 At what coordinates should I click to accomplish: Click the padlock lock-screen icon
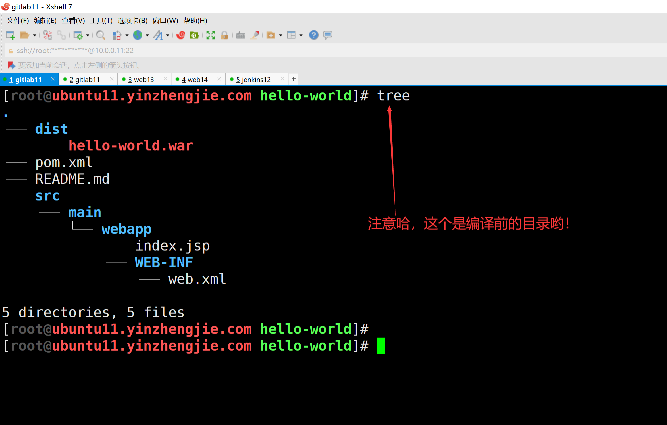click(224, 35)
